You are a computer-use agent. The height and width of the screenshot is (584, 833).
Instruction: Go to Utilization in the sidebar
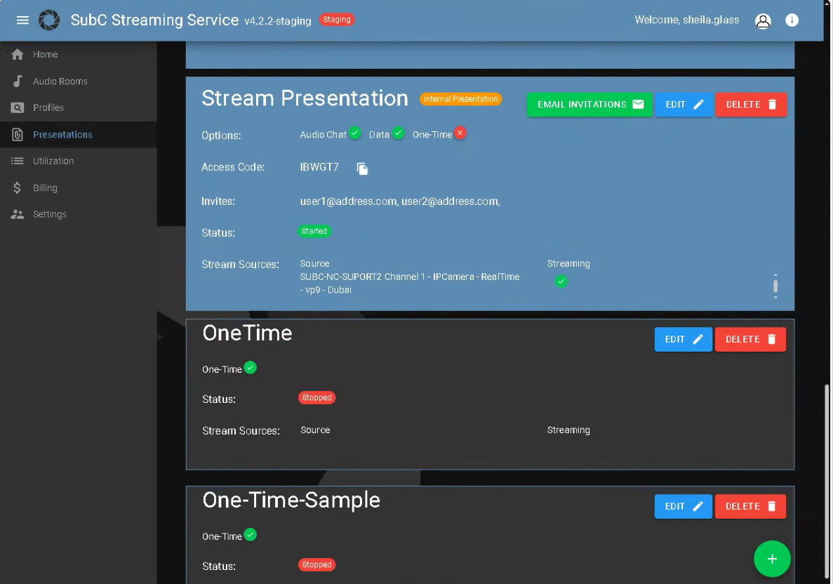pos(53,161)
